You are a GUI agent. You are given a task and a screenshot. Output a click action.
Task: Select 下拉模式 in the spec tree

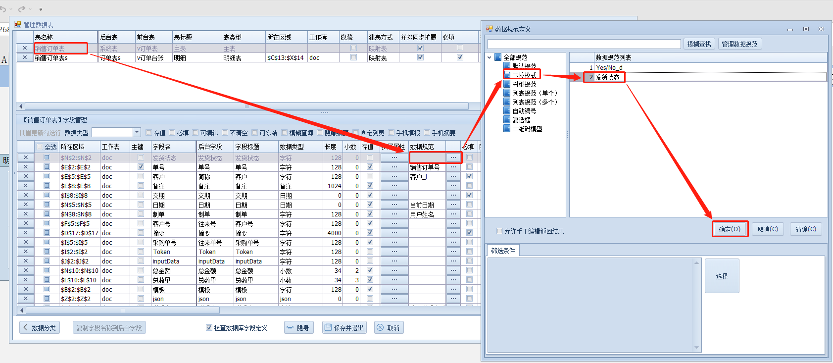pyautogui.click(x=524, y=75)
